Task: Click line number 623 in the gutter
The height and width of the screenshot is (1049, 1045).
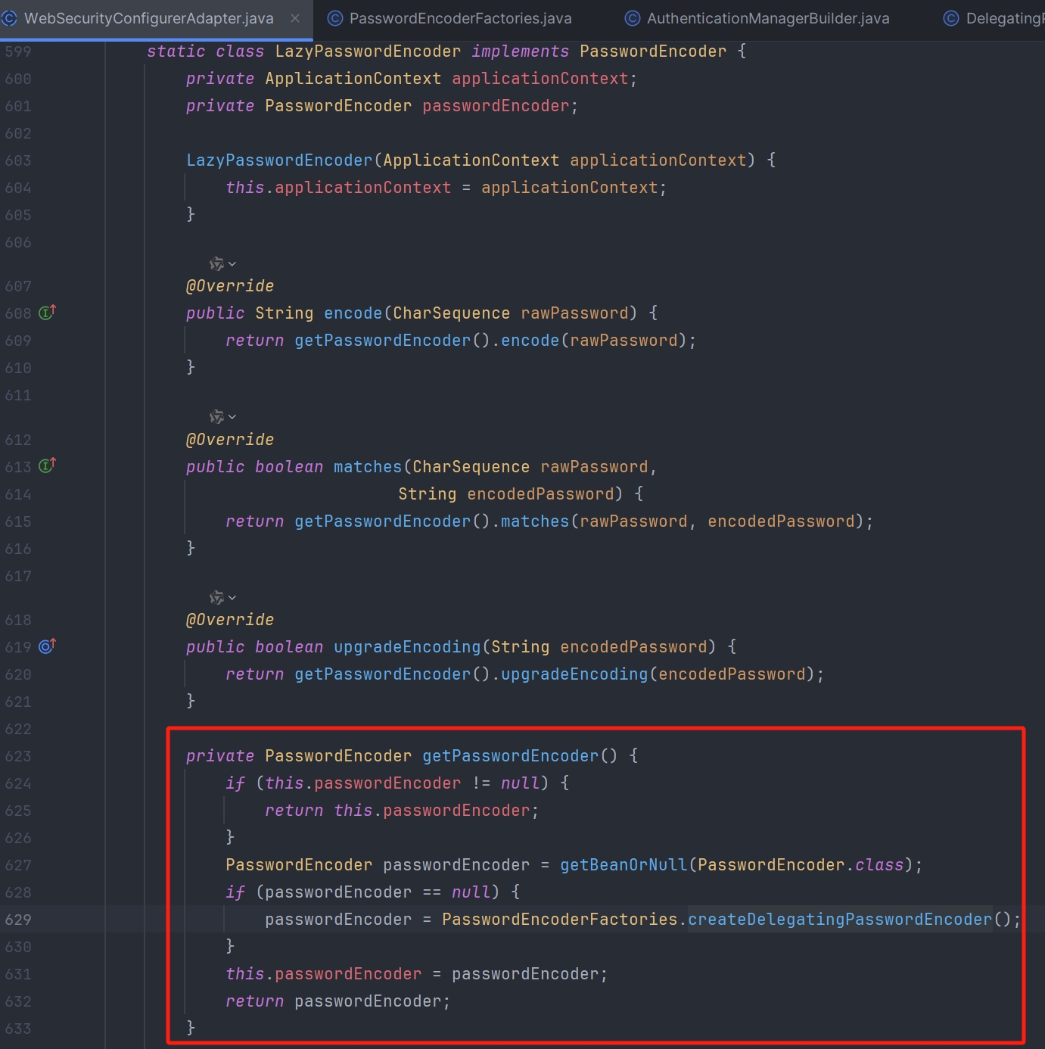Action: click(18, 756)
